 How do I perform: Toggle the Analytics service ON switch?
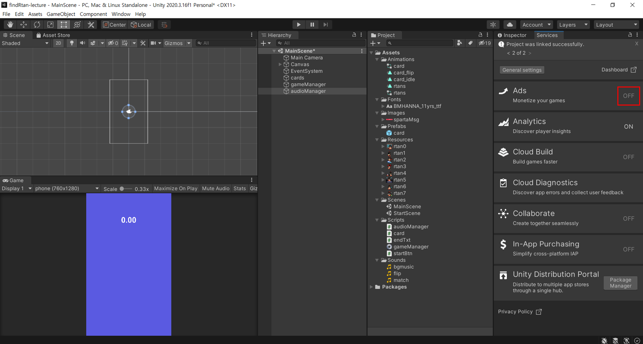[629, 127]
